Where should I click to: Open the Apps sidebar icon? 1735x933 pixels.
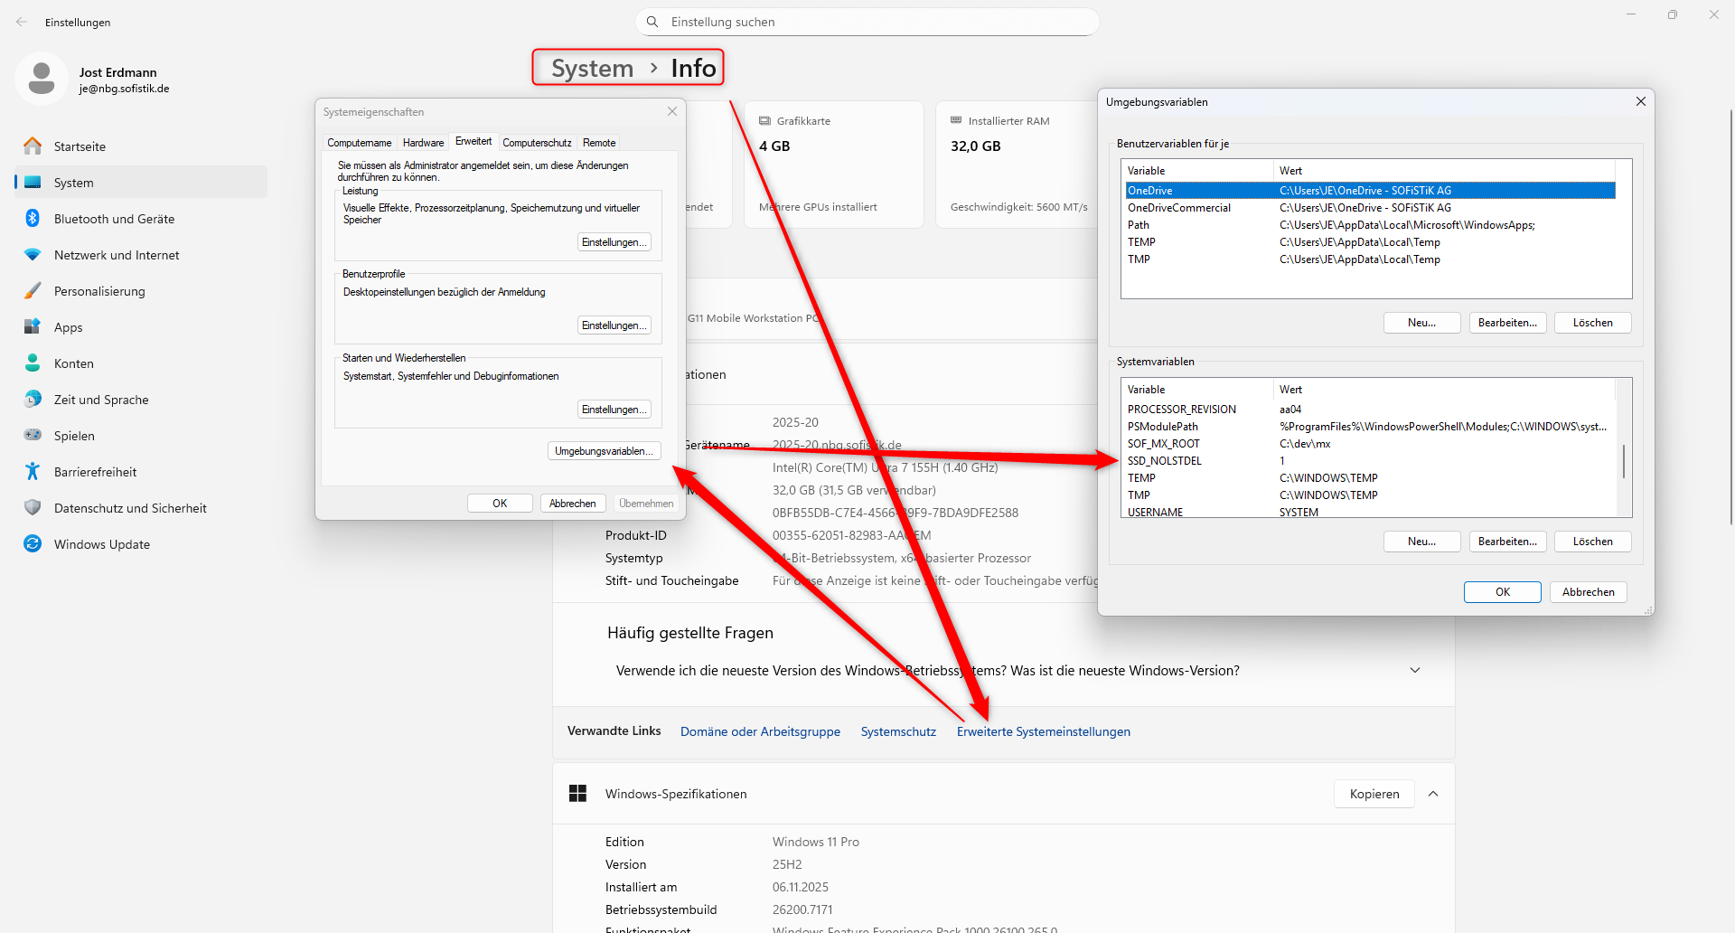[33, 327]
